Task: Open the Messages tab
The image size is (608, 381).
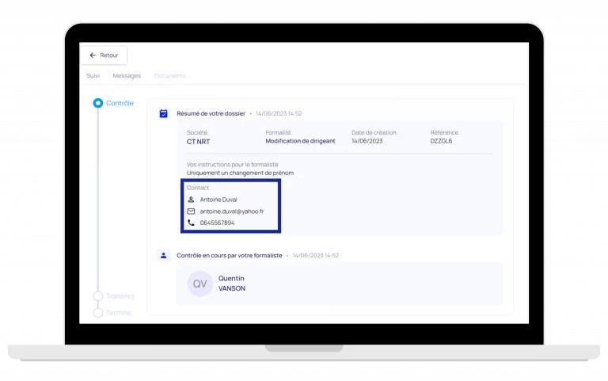Action: coord(127,76)
